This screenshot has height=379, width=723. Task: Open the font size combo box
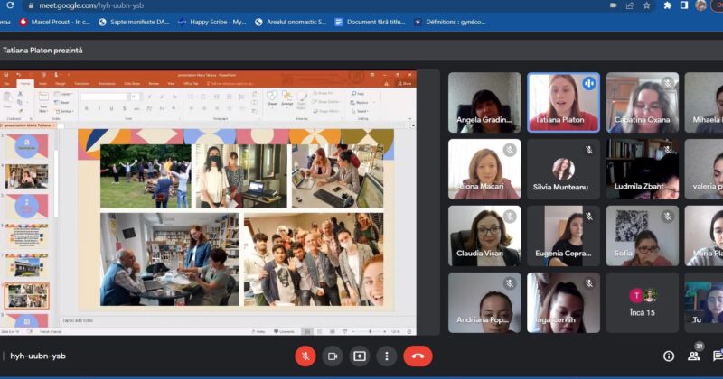click(x=135, y=97)
